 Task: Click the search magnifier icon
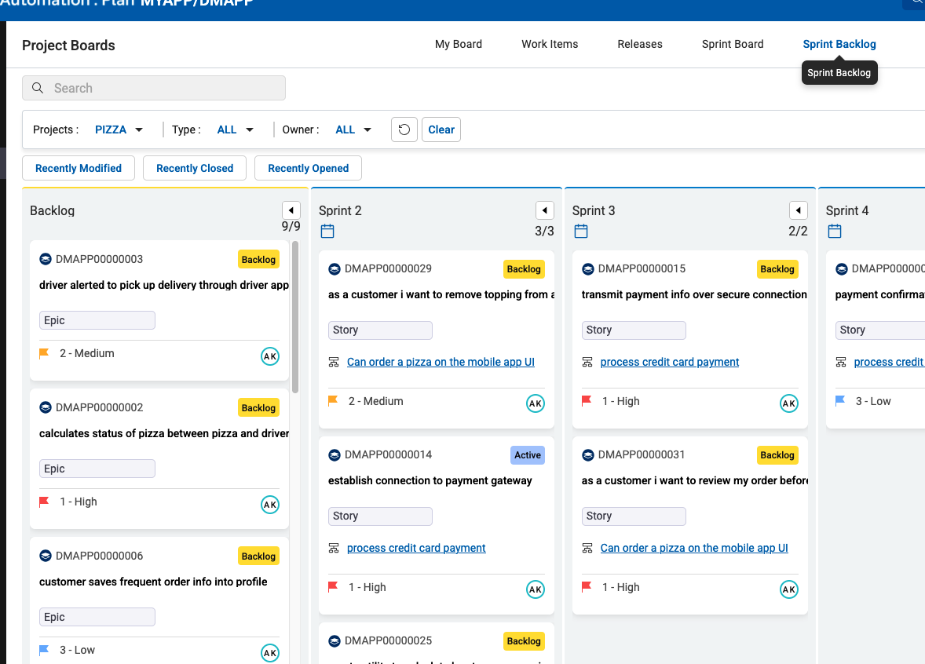pos(38,88)
